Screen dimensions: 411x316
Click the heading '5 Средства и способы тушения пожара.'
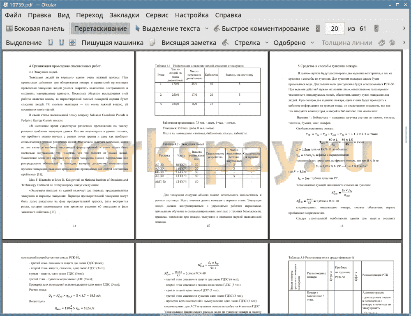(x=328, y=66)
